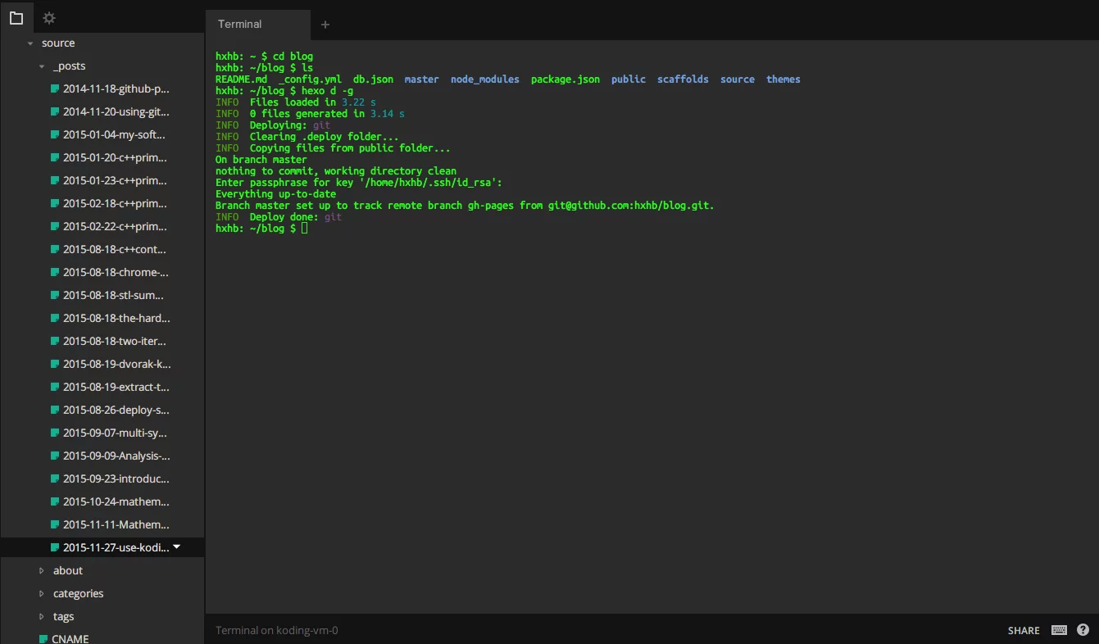Expand the tags folder
The width and height of the screenshot is (1099, 644).
tap(42, 616)
